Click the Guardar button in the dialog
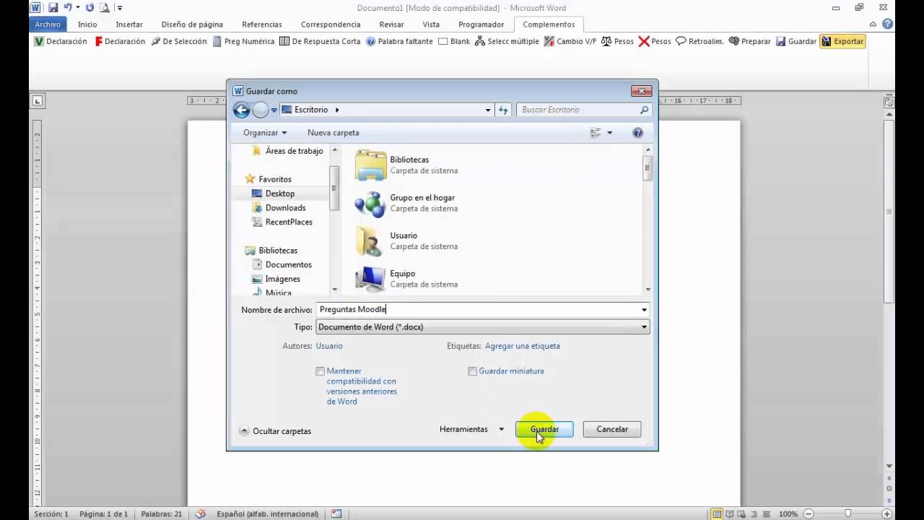The image size is (924, 520). coord(544,429)
